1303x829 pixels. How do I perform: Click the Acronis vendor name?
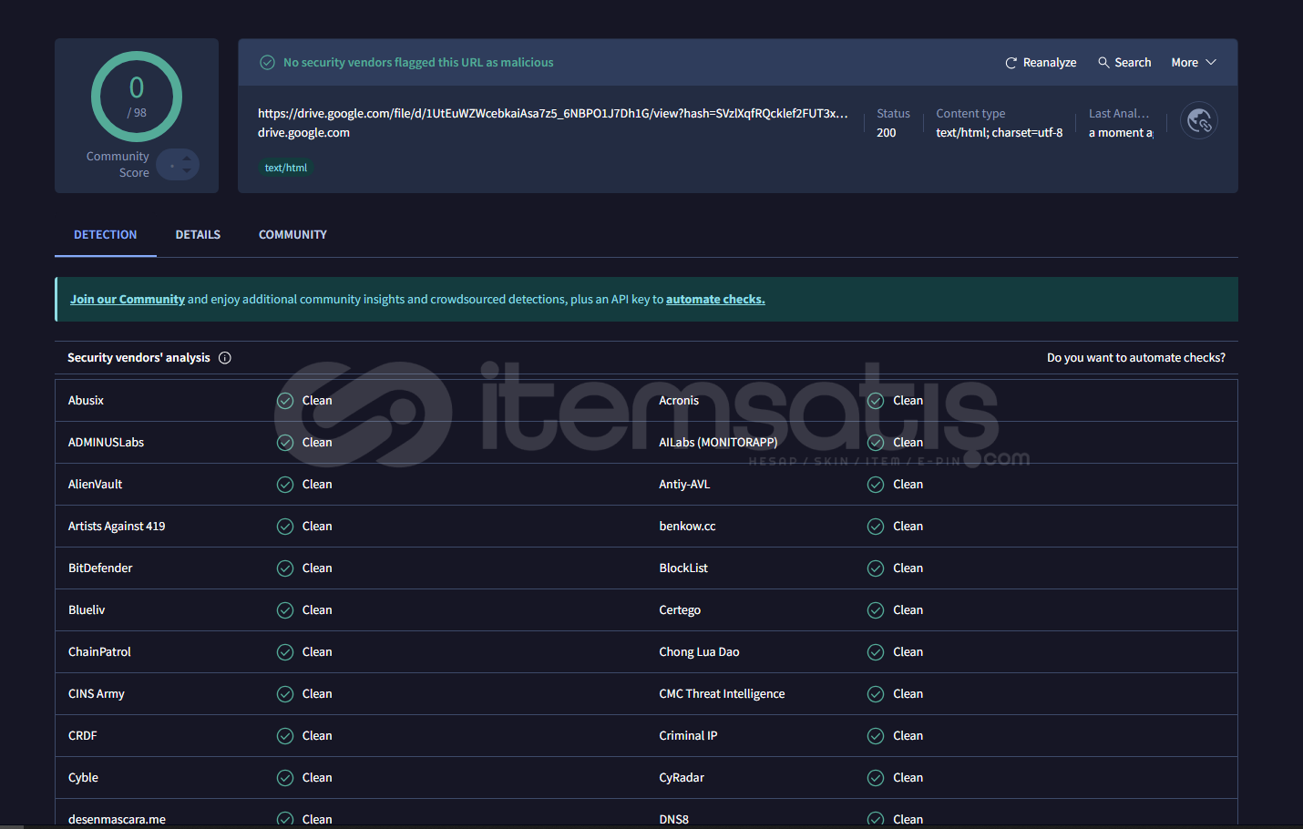tap(679, 401)
